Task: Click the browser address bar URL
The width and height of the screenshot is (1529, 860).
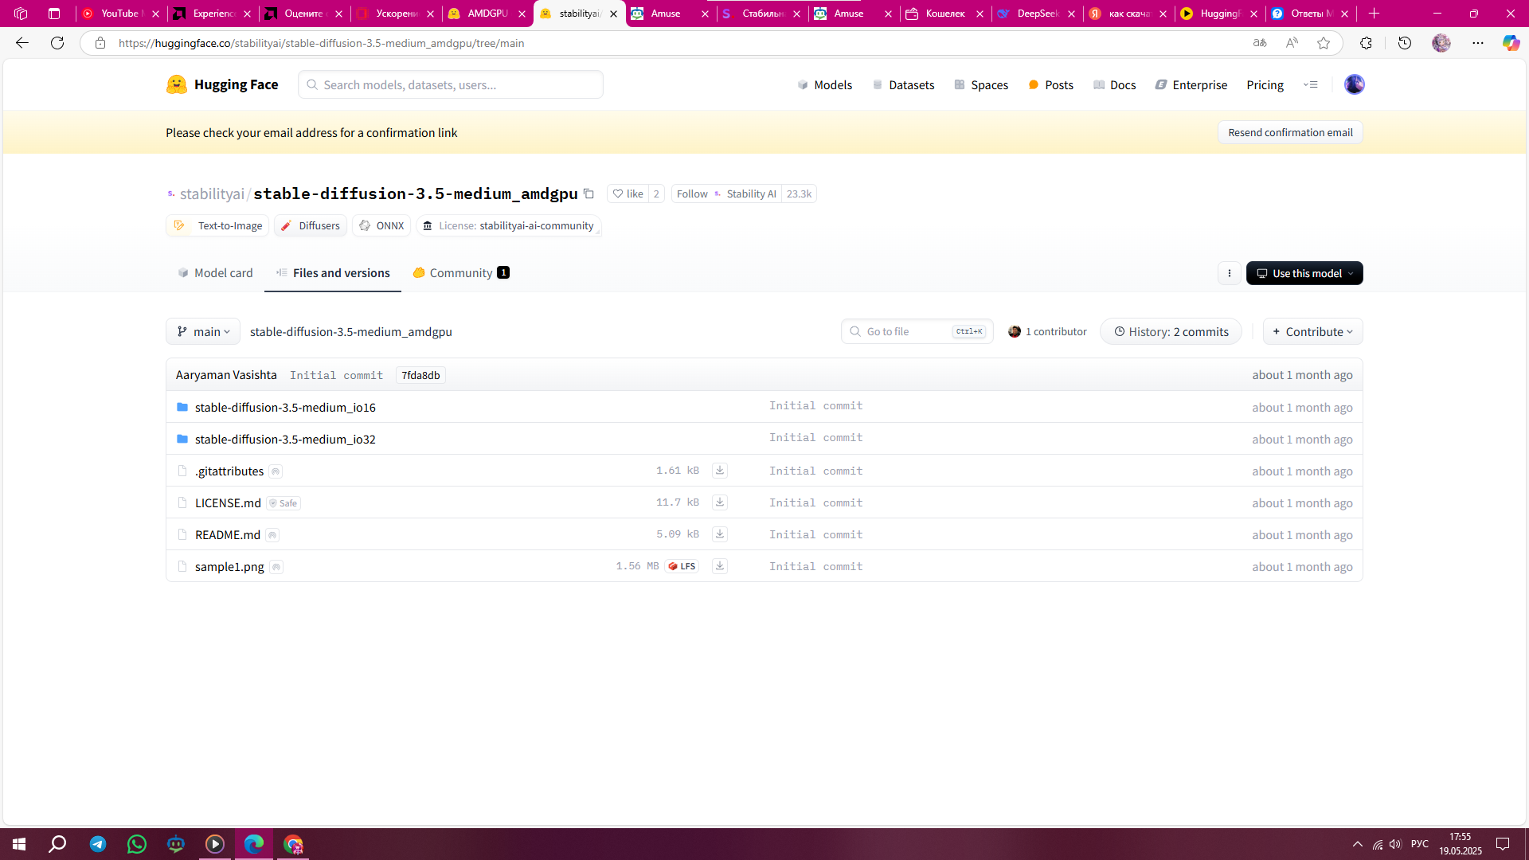Action: pyautogui.click(x=321, y=43)
